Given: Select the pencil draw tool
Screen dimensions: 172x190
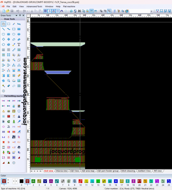Looking at the screenshot, I should [14, 24].
